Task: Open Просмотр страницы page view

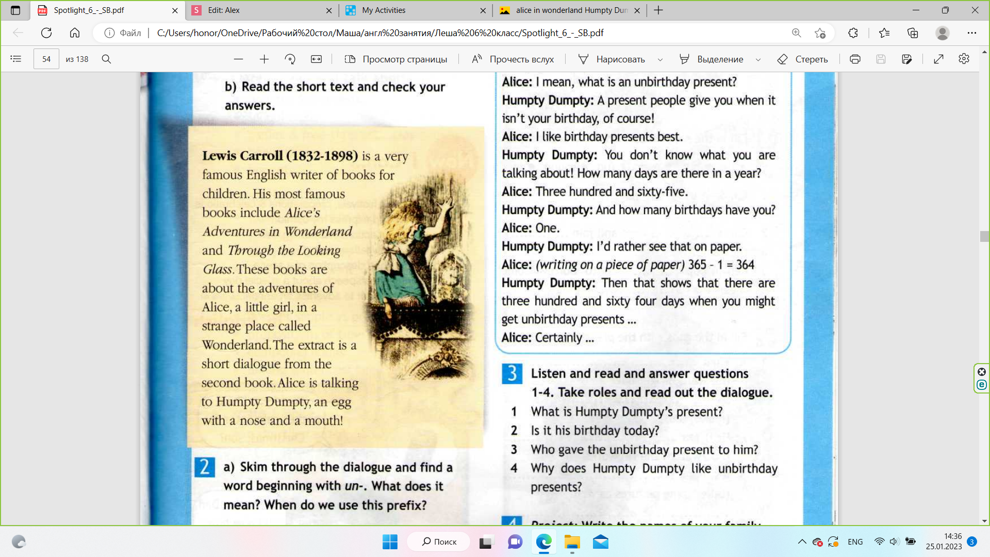Action: 395,59
